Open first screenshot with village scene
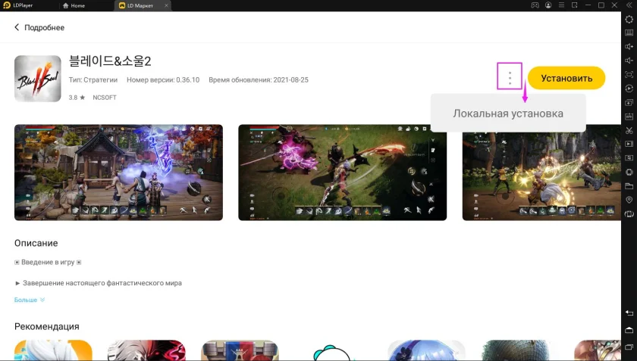The width and height of the screenshot is (637, 361). tap(118, 173)
